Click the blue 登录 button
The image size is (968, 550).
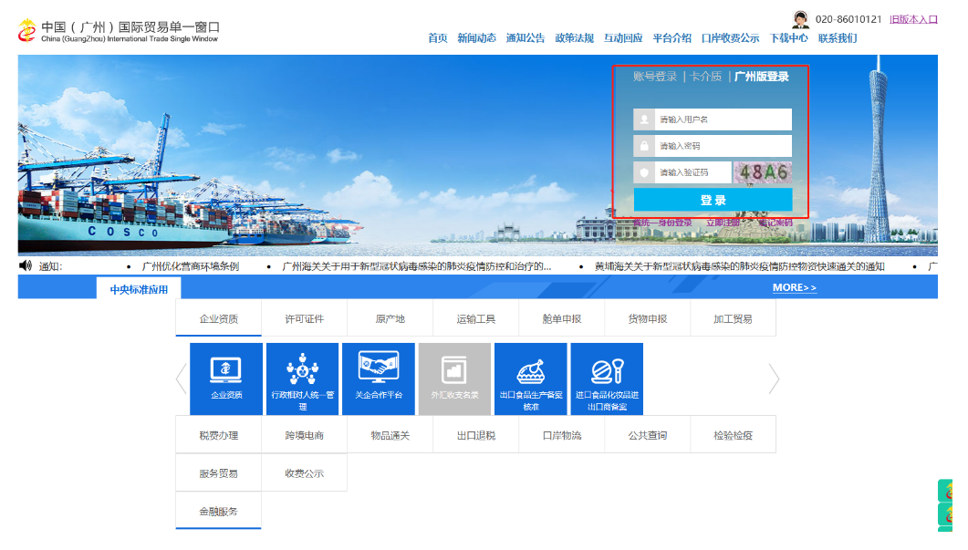(x=713, y=200)
